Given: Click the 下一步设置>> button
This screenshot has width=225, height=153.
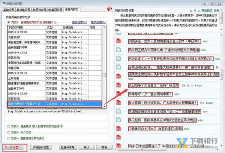Looking at the screenshot, I should (15, 147).
